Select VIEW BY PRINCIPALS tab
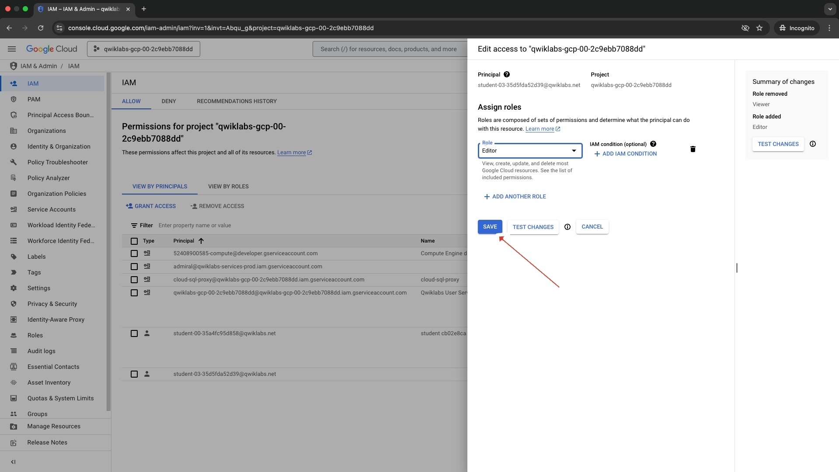Screen dimensions: 839x472 (160, 187)
